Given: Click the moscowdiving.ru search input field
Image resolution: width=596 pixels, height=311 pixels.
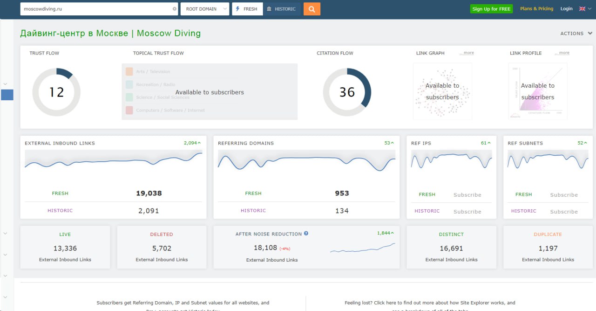Looking at the screenshot, I should pos(95,9).
